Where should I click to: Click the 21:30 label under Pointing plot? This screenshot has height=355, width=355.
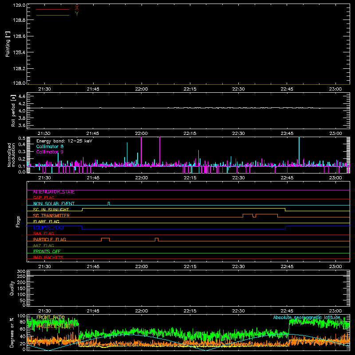tap(45, 89)
